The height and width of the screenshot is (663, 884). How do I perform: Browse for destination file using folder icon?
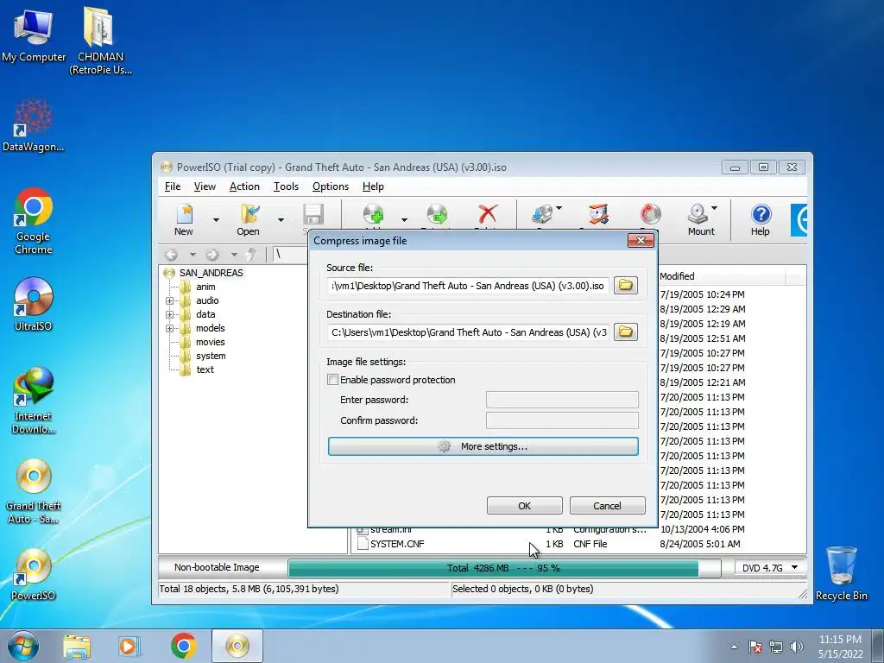click(625, 331)
